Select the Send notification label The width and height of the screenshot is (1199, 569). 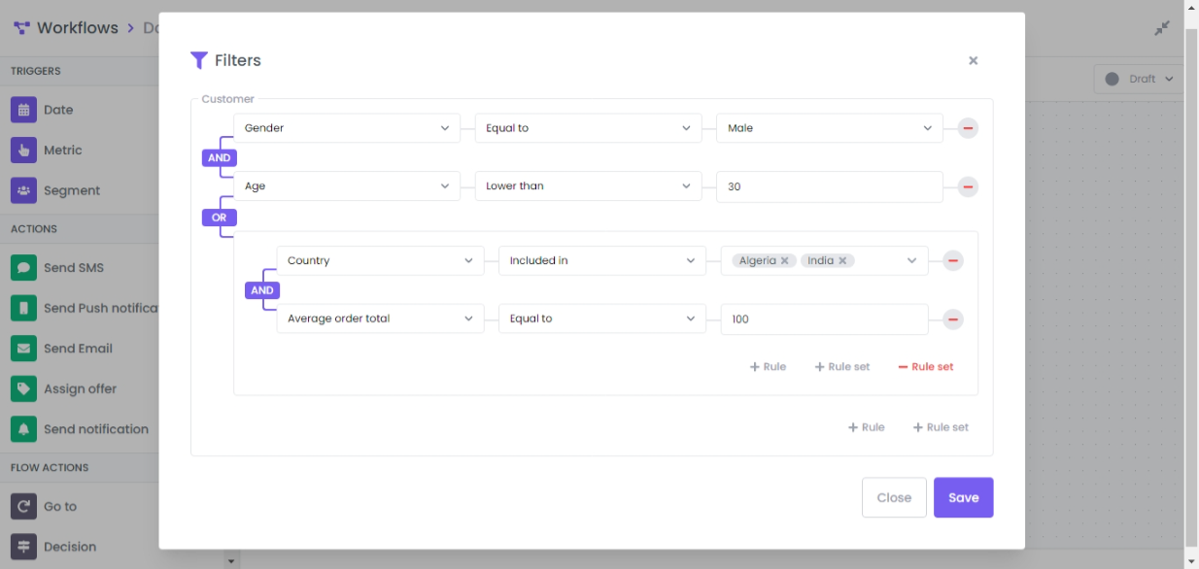pos(96,429)
